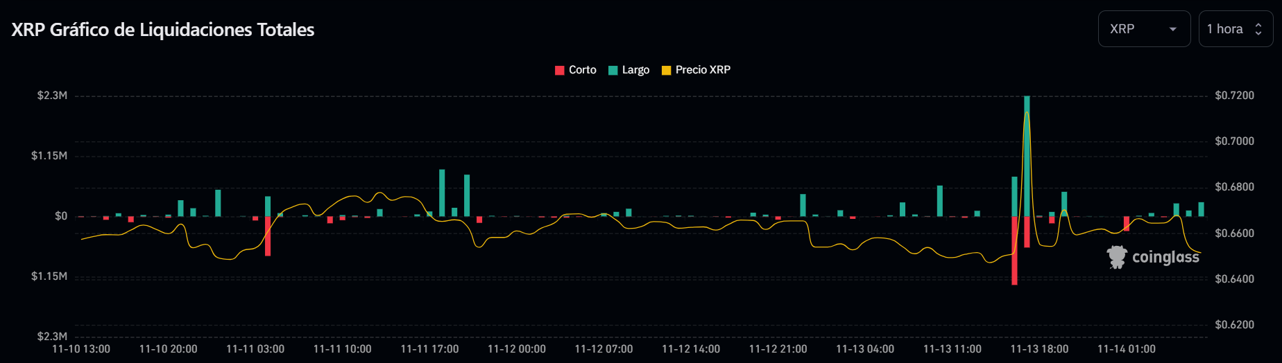Open the 1 hora interval selector
Viewport: 1282px width, 363px height.
[1234, 29]
